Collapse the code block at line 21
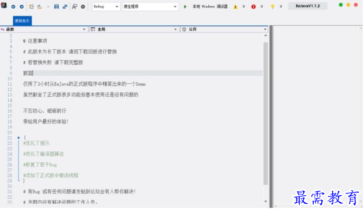The image size is (364, 216). click(19, 137)
